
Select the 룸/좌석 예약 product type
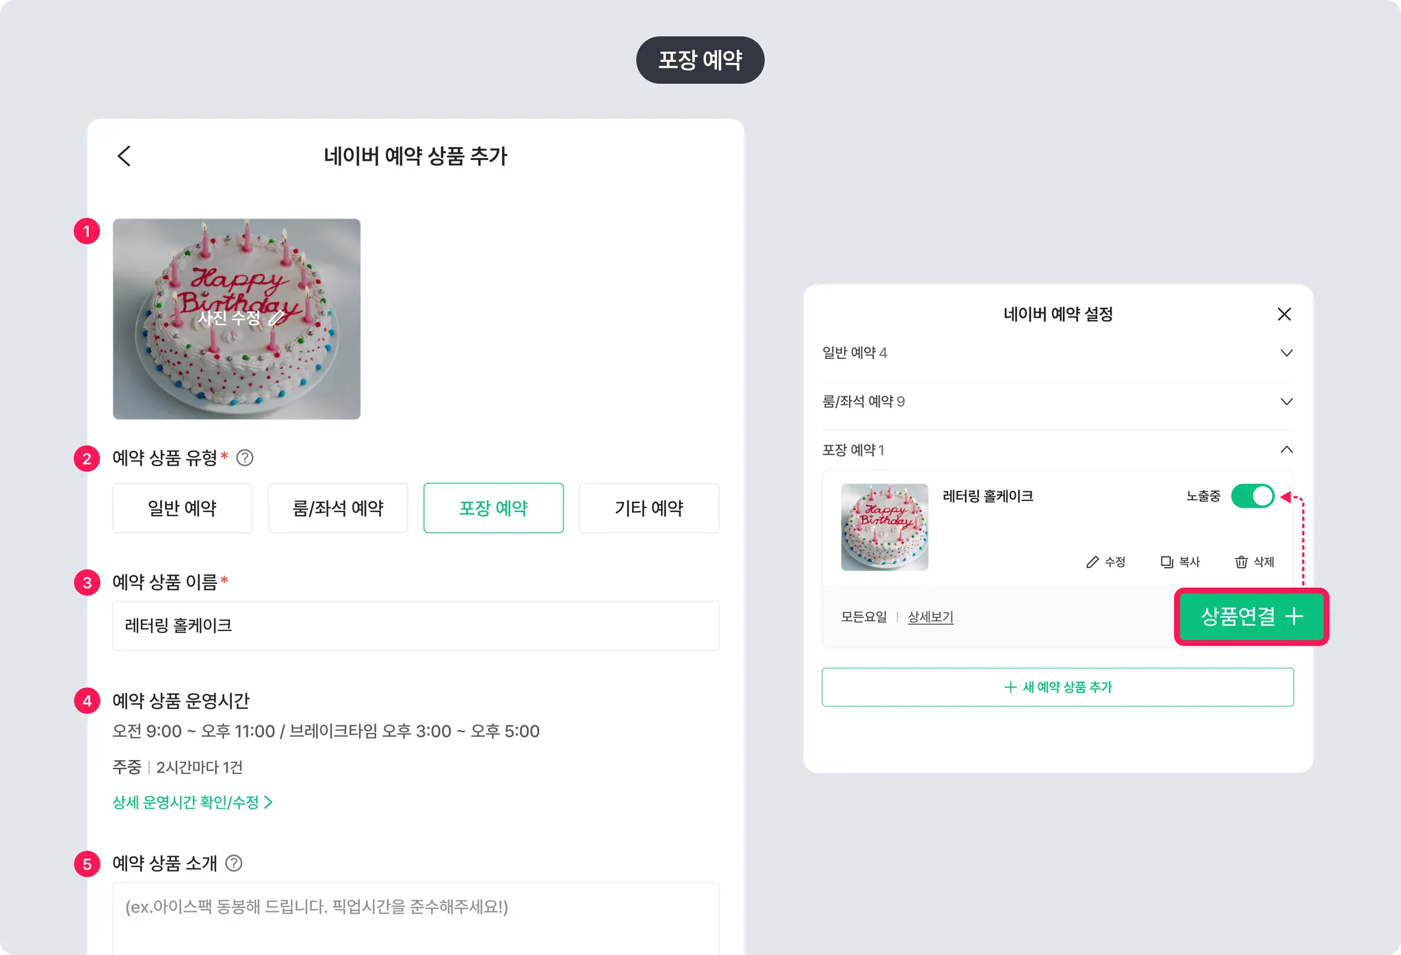click(x=338, y=508)
